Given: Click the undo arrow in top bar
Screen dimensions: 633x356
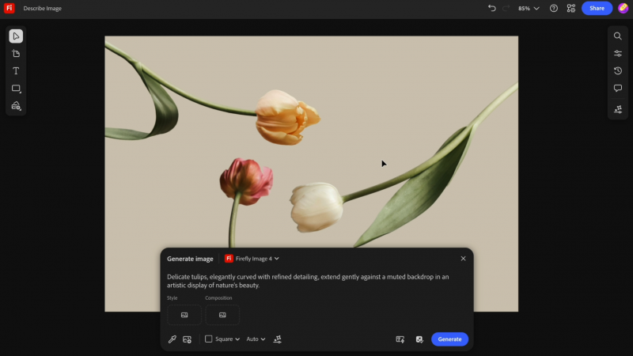Looking at the screenshot, I should pyautogui.click(x=491, y=8).
